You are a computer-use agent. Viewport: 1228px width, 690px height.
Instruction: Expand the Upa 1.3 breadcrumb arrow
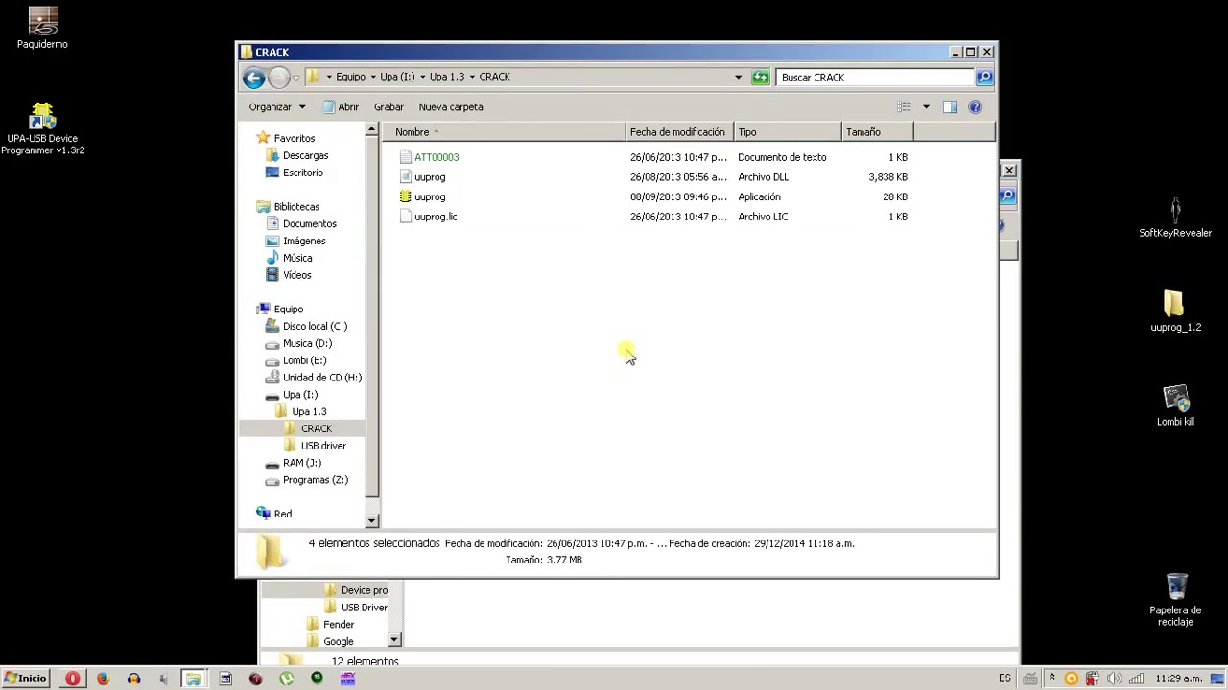471,77
